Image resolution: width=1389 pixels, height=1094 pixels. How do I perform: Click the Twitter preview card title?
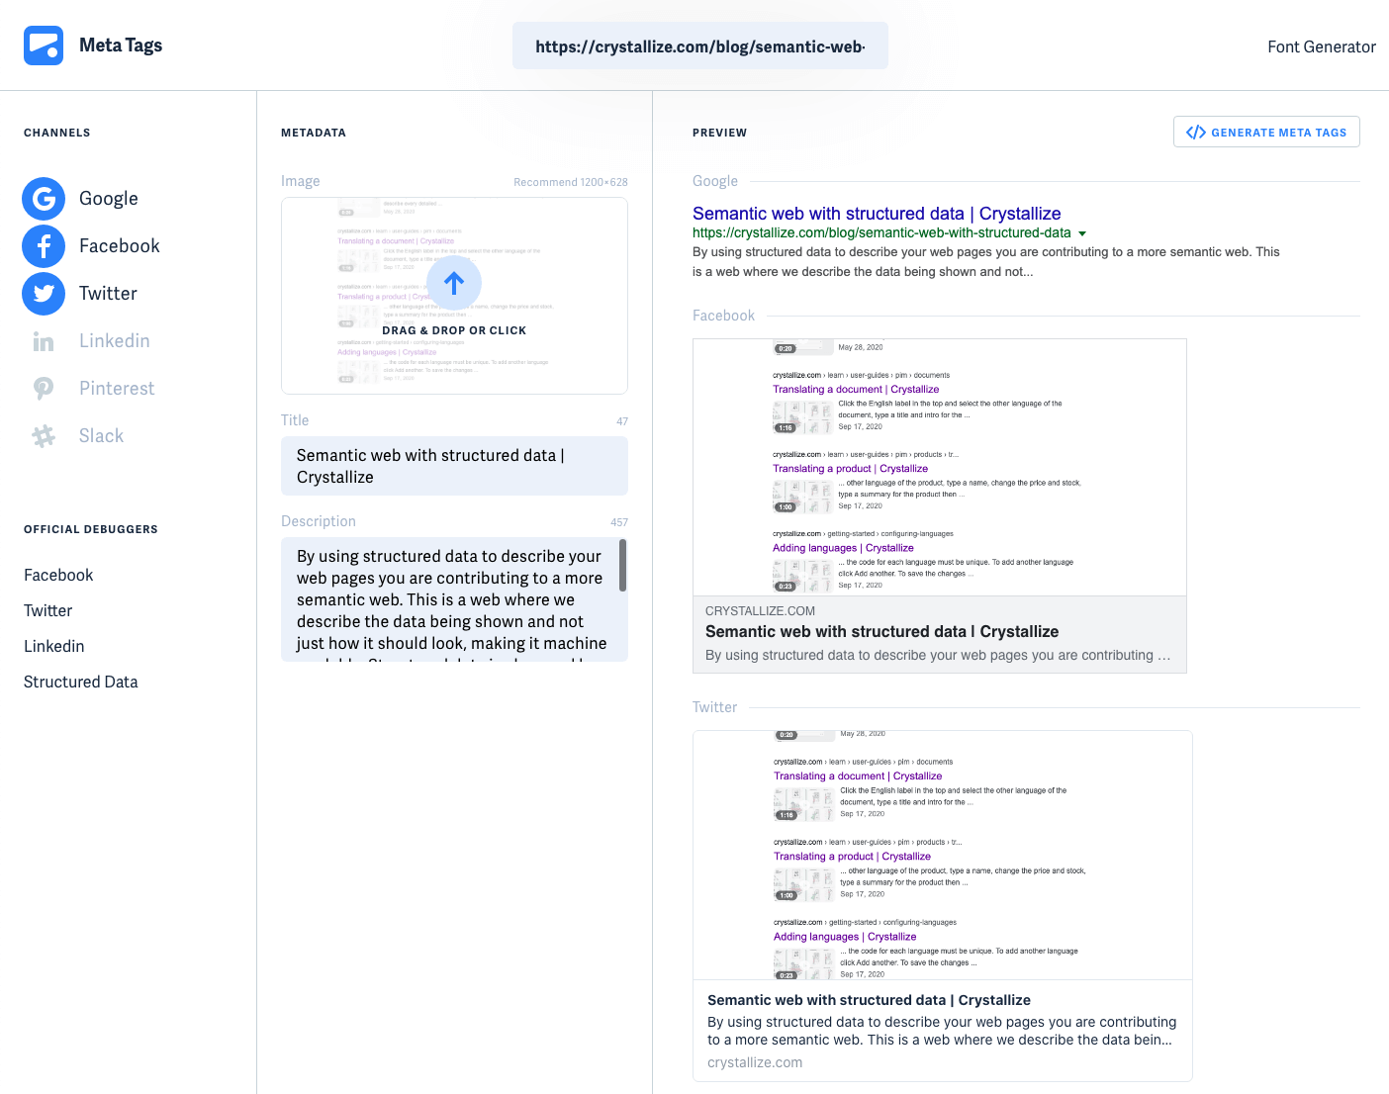(869, 1000)
